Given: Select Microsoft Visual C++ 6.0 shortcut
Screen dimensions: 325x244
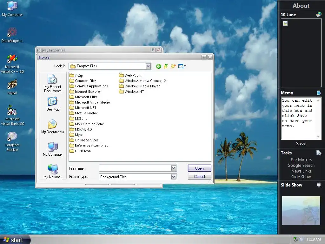Looking at the screenshot, I should click(12, 64).
